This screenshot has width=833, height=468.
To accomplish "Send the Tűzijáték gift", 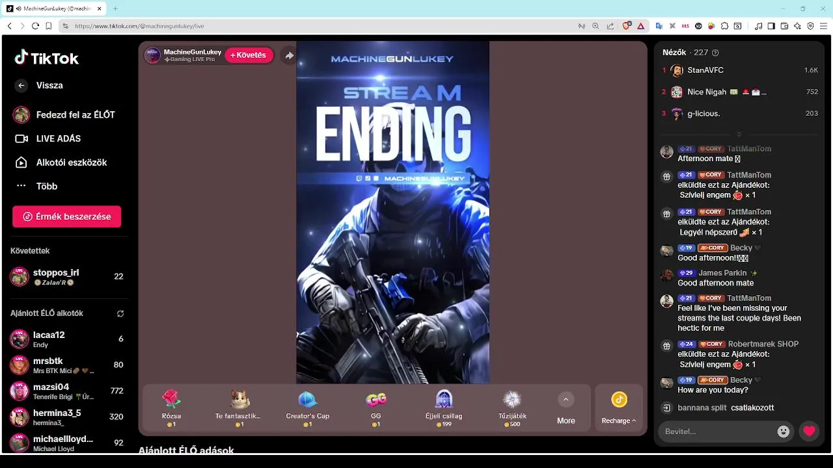I will [x=512, y=408].
